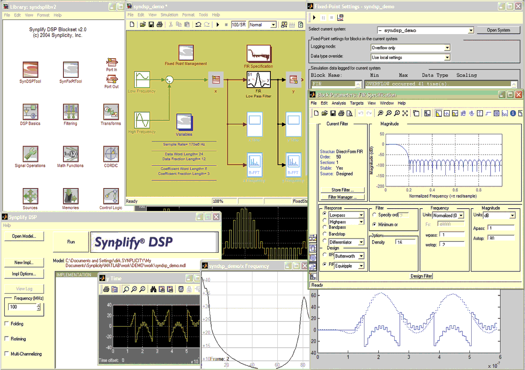
Task: Open the Magnitude Units dB dropdown
Action: (x=499, y=215)
